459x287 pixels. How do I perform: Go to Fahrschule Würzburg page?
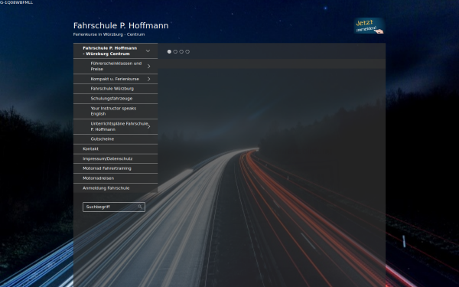(x=116, y=89)
